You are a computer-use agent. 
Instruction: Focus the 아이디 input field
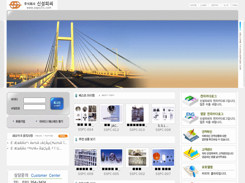[34, 100]
